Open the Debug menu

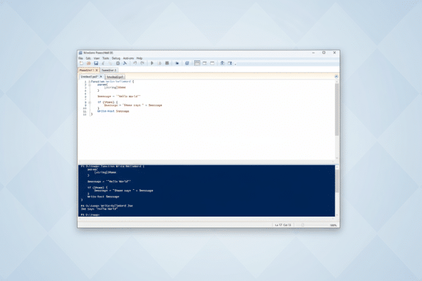coord(116,58)
